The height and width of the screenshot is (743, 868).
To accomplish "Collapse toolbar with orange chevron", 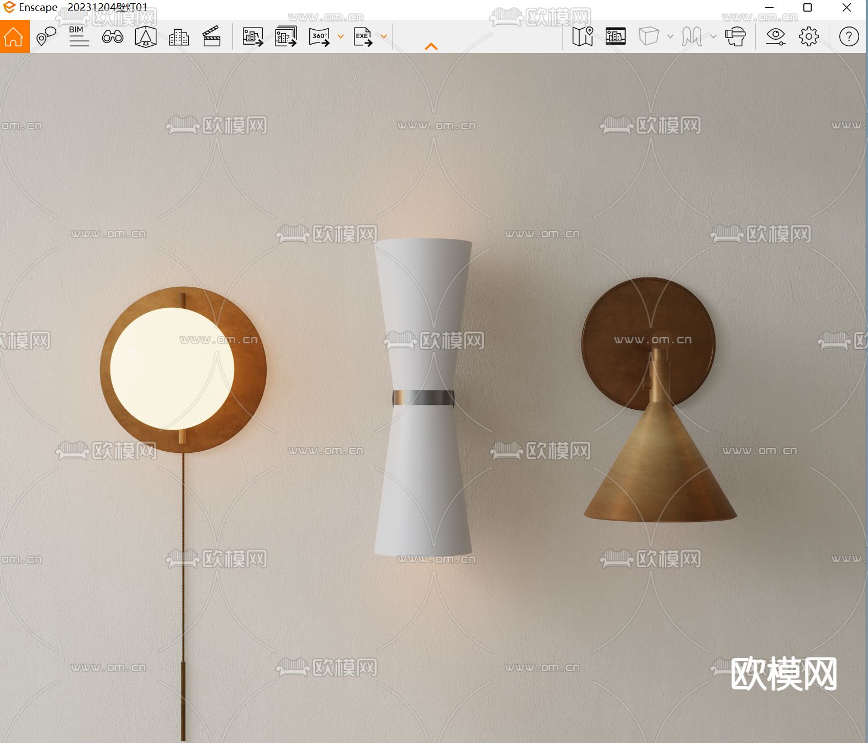I will (431, 47).
